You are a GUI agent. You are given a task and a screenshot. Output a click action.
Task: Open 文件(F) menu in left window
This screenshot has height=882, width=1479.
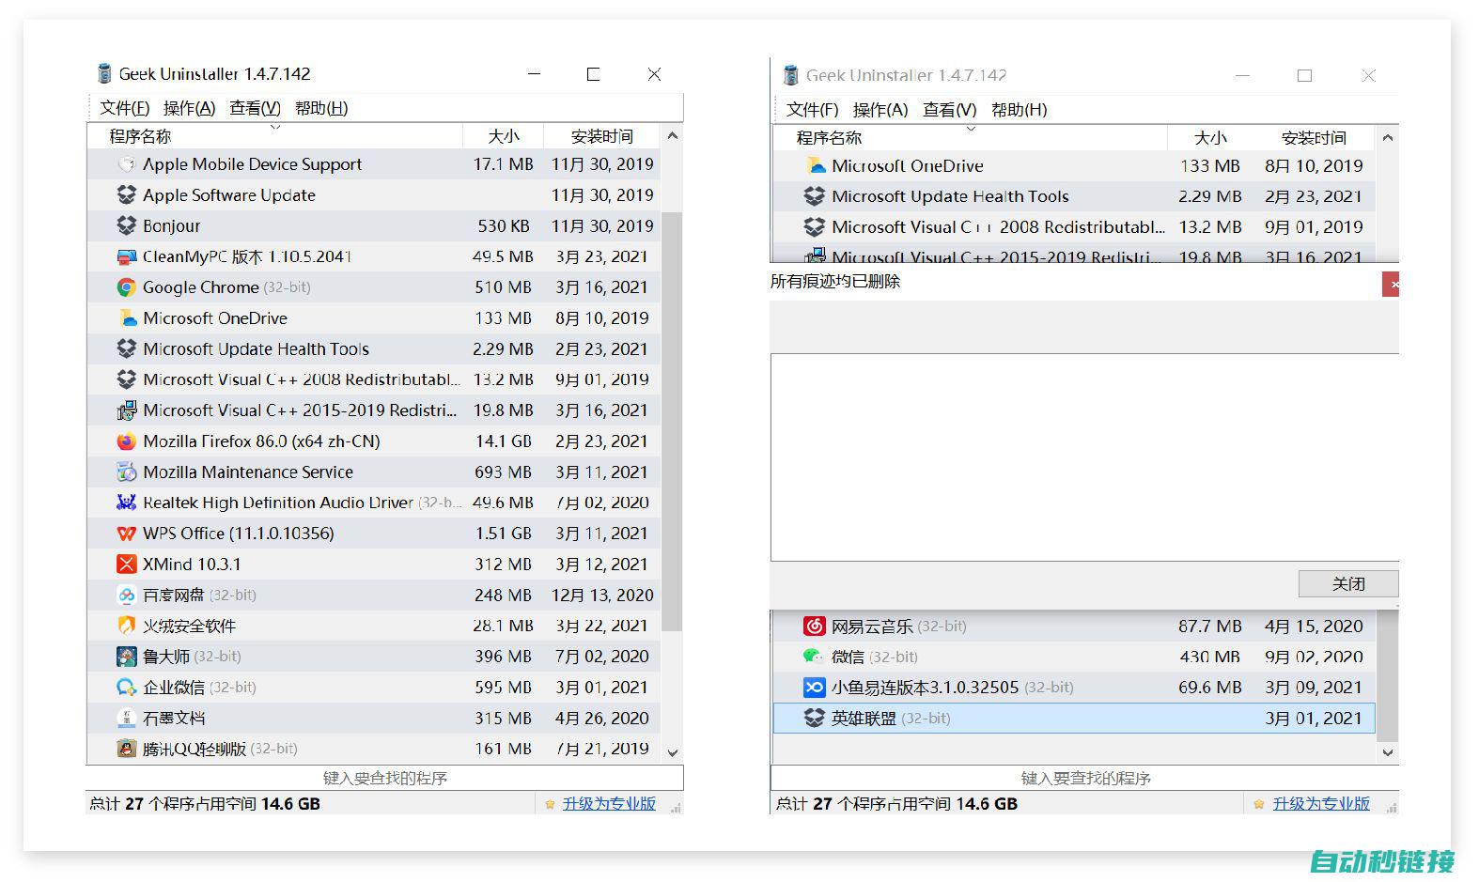click(x=125, y=108)
